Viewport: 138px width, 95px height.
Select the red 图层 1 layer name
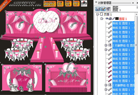123,19
